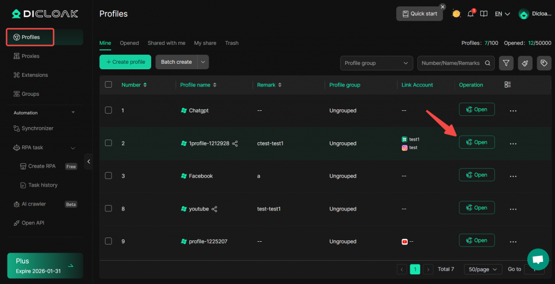Select the Chatgpt profile checkbox

point(108,110)
